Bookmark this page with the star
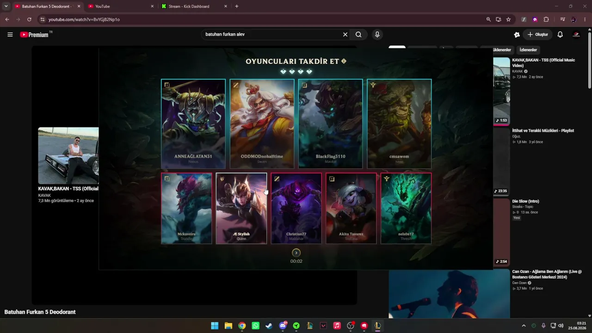Screen dimensions: 592x333 (x=509, y=19)
